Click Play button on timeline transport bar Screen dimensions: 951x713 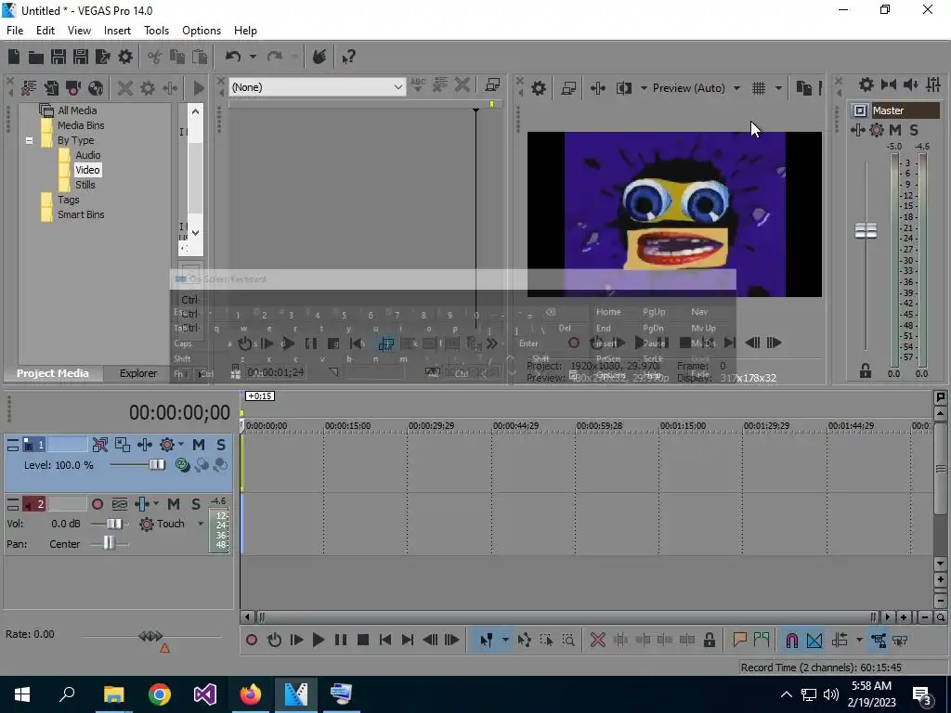pyautogui.click(x=318, y=640)
